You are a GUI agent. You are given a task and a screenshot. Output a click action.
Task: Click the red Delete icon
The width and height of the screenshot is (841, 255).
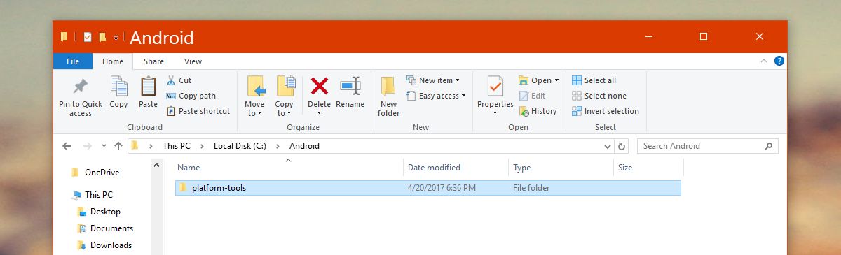(320, 86)
